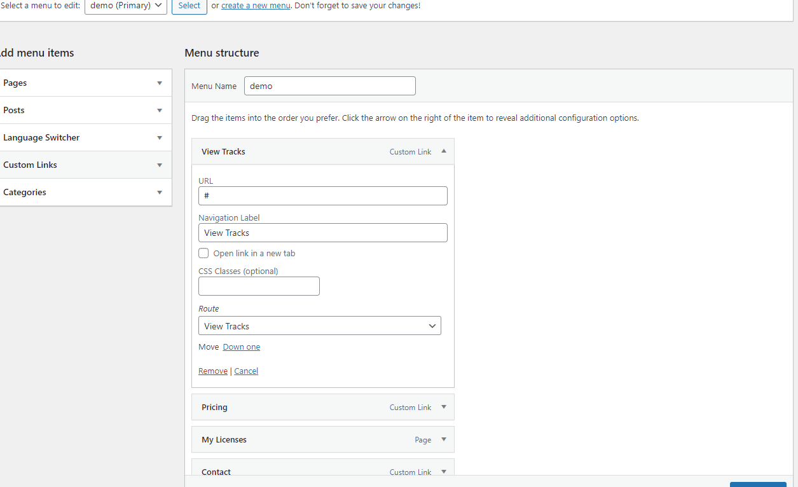The width and height of the screenshot is (798, 487).
Task: Open the Route dropdown showing View Tracks
Action: [320, 326]
